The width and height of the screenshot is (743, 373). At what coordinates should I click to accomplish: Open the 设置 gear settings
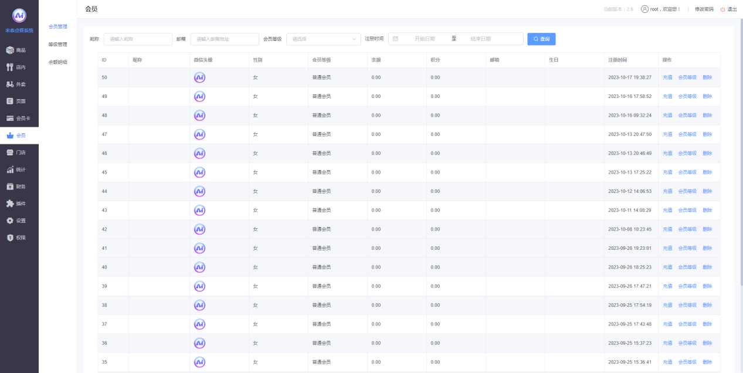(10, 221)
